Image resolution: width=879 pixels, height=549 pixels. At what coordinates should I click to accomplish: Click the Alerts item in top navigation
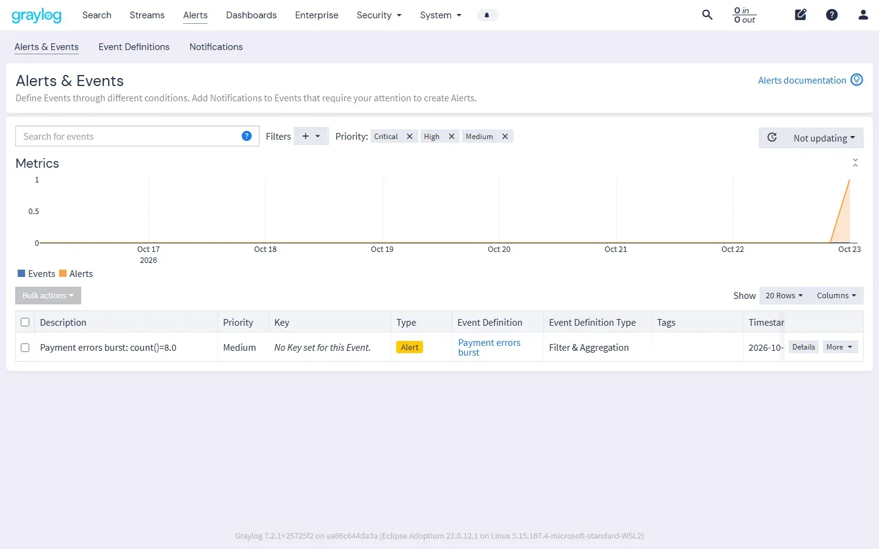[x=195, y=15]
